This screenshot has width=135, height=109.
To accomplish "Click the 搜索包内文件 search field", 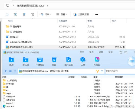I will coord(120,71).
